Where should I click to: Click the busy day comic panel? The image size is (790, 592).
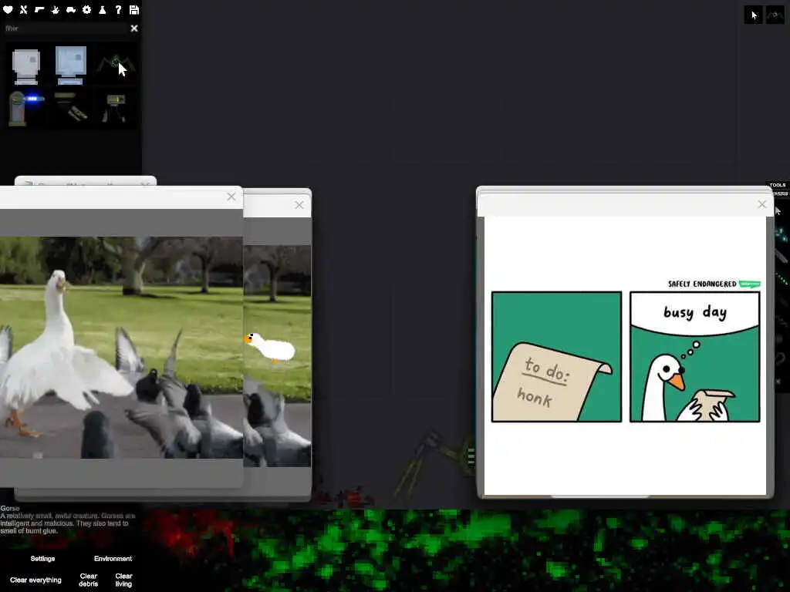pyautogui.click(x=695, y=357)
